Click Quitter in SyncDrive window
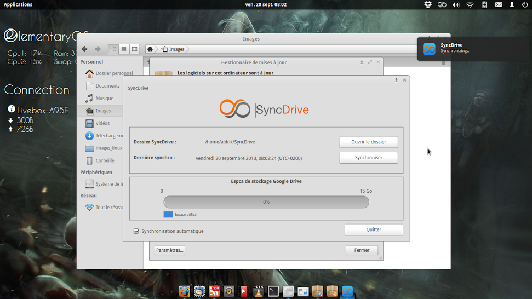The width and height of the screenshot is (532, 299). (374, 229)
